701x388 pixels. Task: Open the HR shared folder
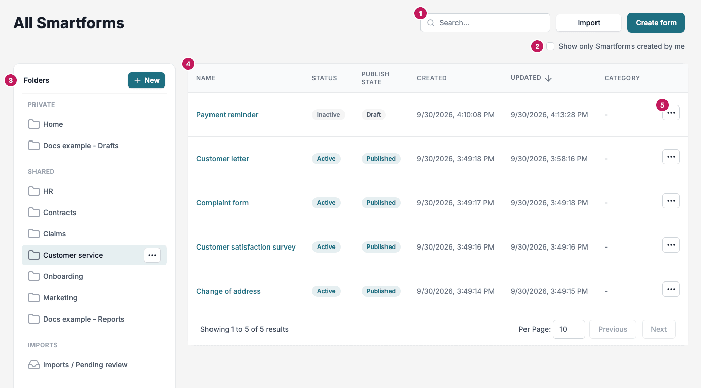94,191
